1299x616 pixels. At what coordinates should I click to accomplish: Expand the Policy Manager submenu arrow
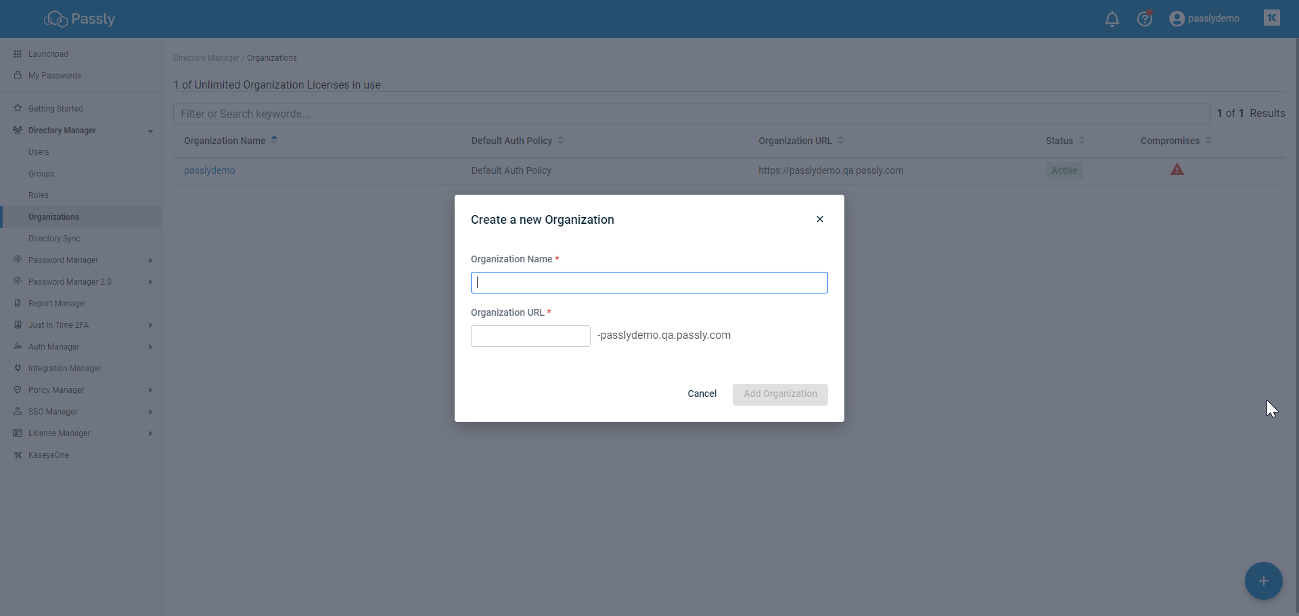(x=150, y=390)
